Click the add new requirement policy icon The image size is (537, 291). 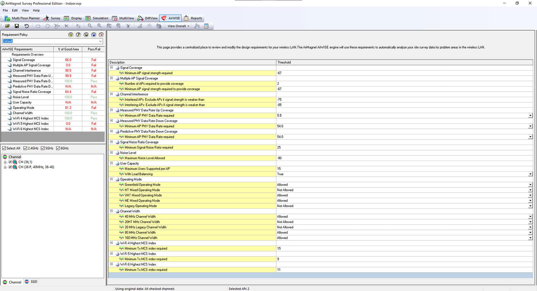pyautogui.click(x=71, y=35)
